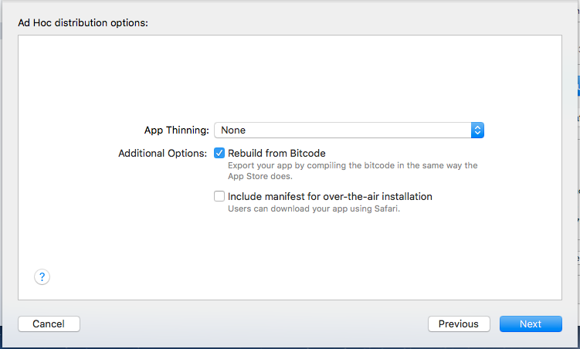Click 'Users can download your app using Safari.'
The image size is (580, 349).
coord(314,208)
